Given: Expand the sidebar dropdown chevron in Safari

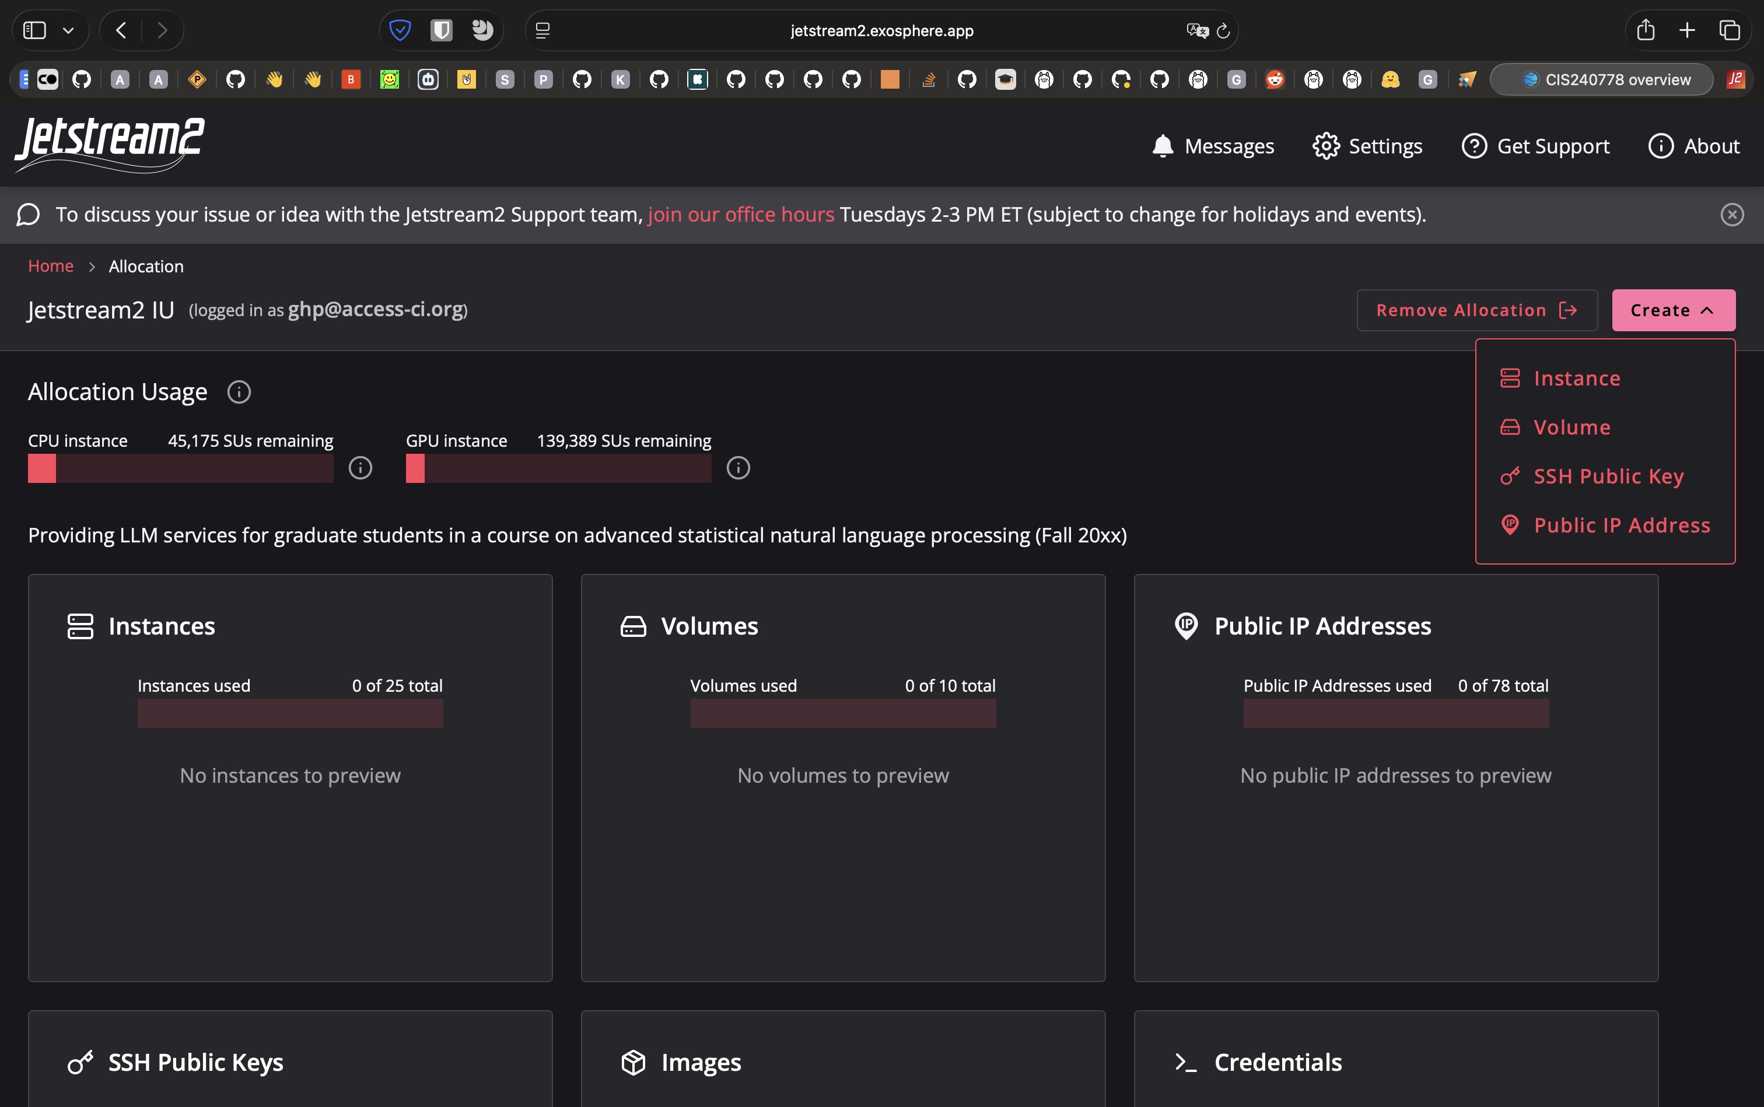Looking at the screenshot, I should 68,30.
